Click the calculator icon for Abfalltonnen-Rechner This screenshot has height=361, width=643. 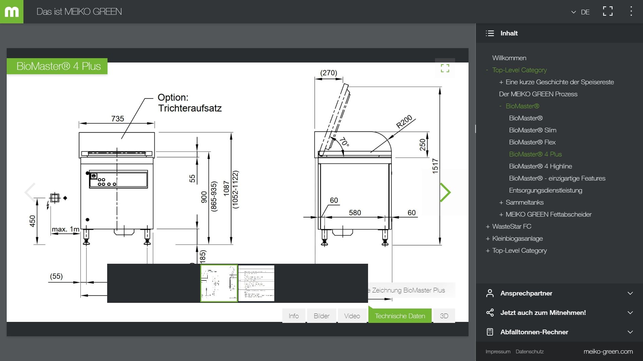click(490, 332)
